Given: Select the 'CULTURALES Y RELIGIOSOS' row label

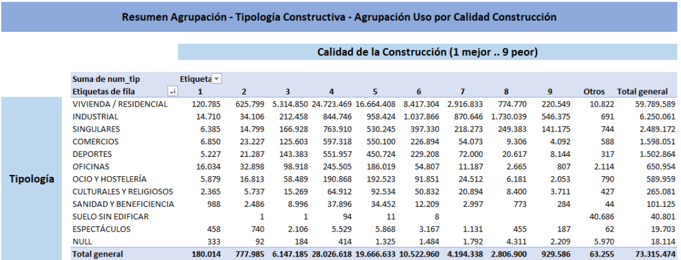Looking at the screenshot, I should [122, 192].
